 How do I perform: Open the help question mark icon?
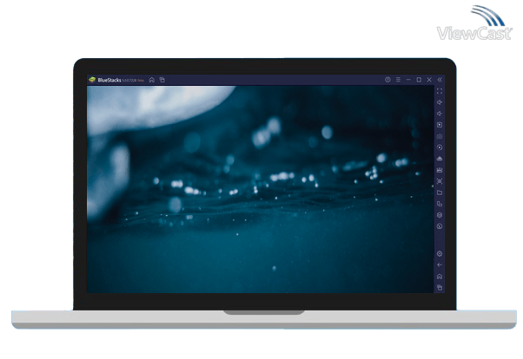coord(387,80)
